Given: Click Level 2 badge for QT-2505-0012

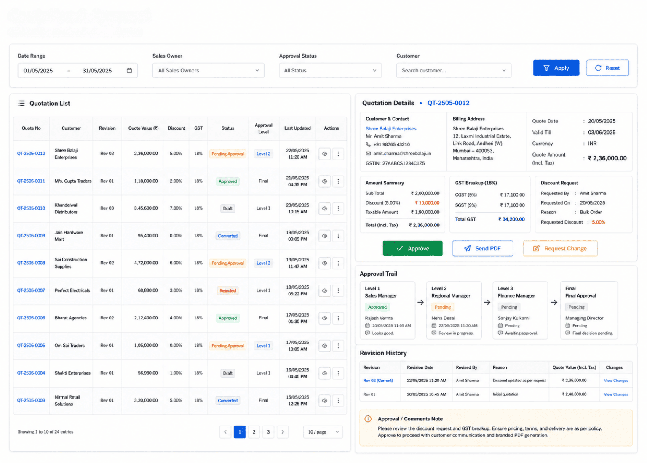Looking at the screenshot, I should (x=263, y=154).
